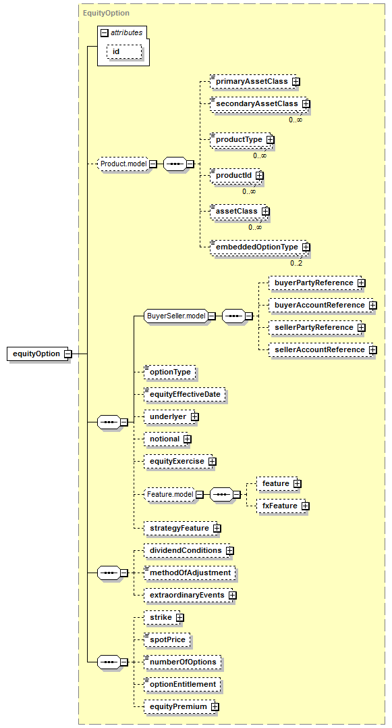The width and height of the screenshot is (392, 728).
Task: Expand buyerPartyReference element
Action: point(361,283)
